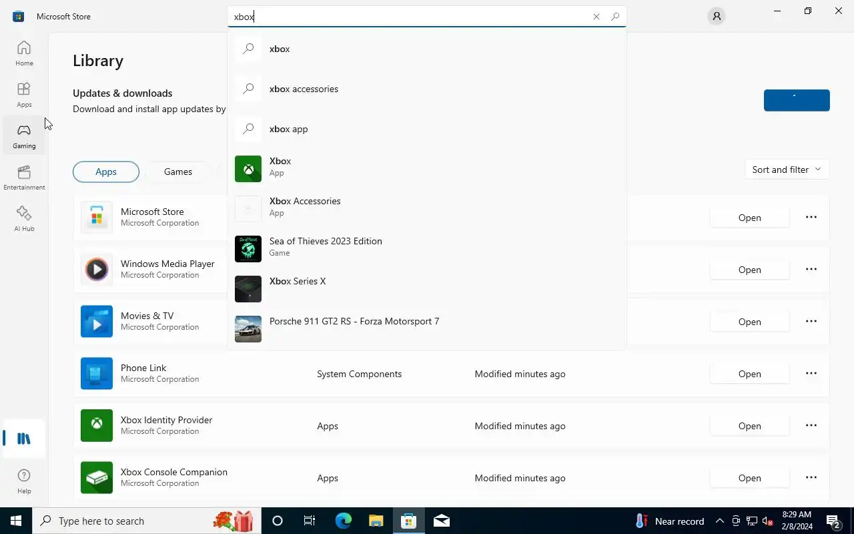Click the Microsoft Store app icon in list
Image resolution: width=854 pixels, height=534 pixels.
97,217
